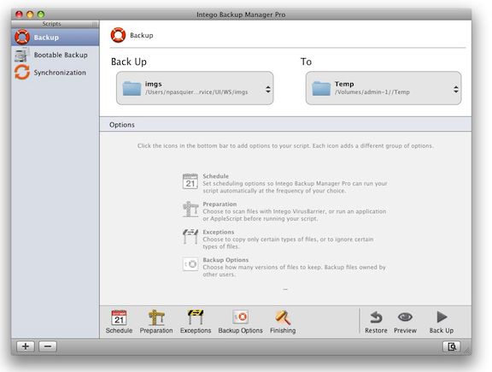This screenshot has width=492, height=372.
Task: Open Exceptions options in bottom bar
Action: pos(196,322)
